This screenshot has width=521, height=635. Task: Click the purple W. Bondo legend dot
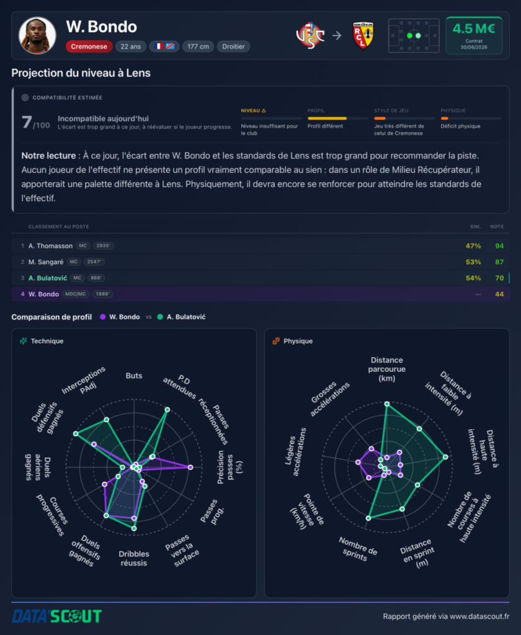(103, 317)
